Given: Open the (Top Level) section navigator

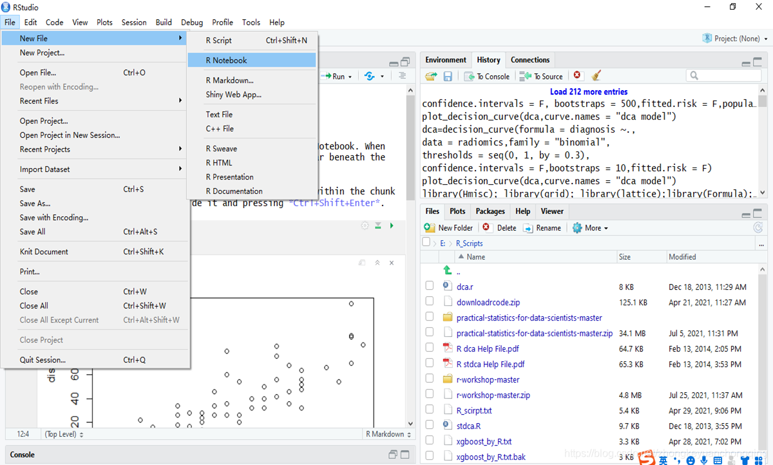Looking at the screenshot, I should (x=64, y=434).
